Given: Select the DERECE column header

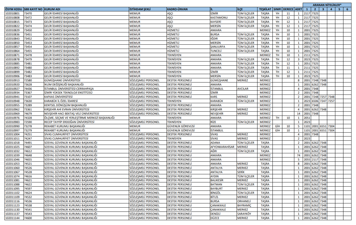Looking at the screenshot, I should coord(288,9).
